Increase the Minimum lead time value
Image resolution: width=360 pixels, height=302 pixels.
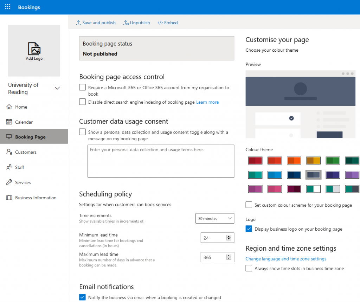click(x=229, y=236)
